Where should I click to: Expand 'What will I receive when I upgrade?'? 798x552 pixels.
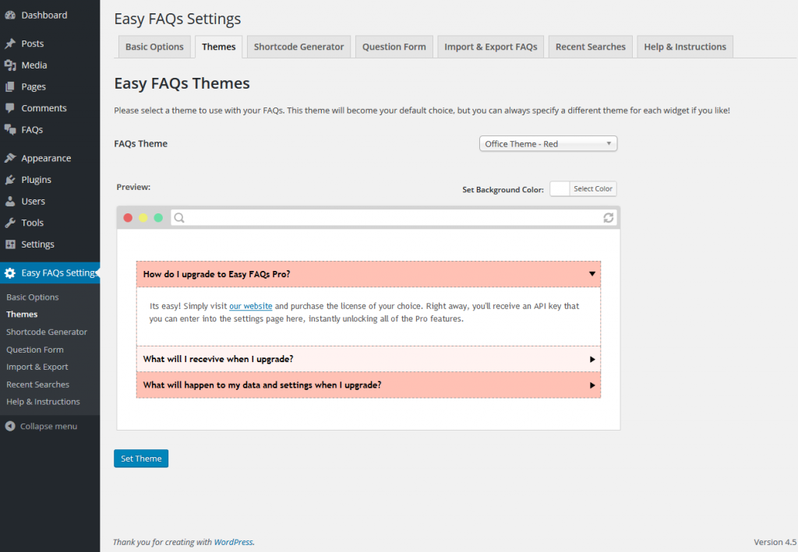click(x=592, y=360)
